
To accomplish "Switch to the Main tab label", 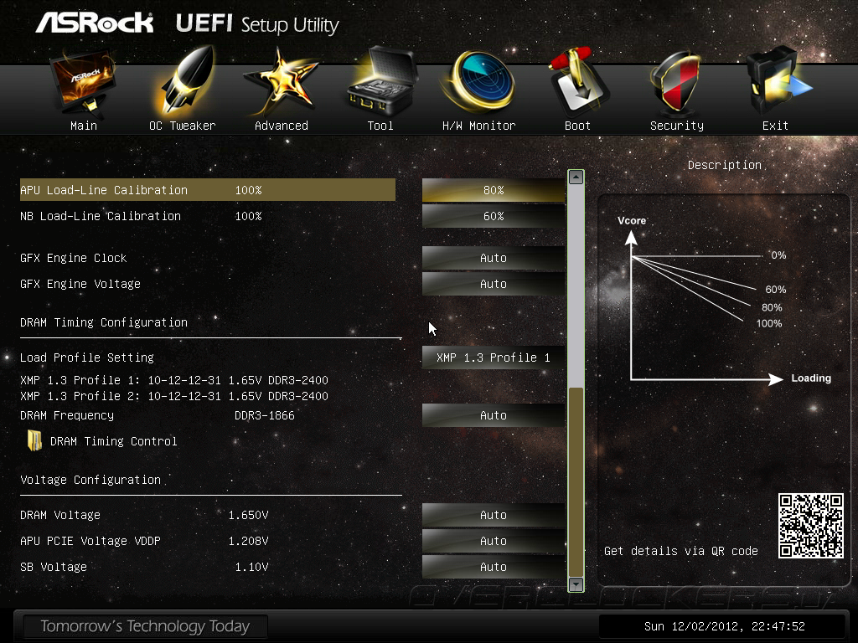I will (x=84, y=126).
